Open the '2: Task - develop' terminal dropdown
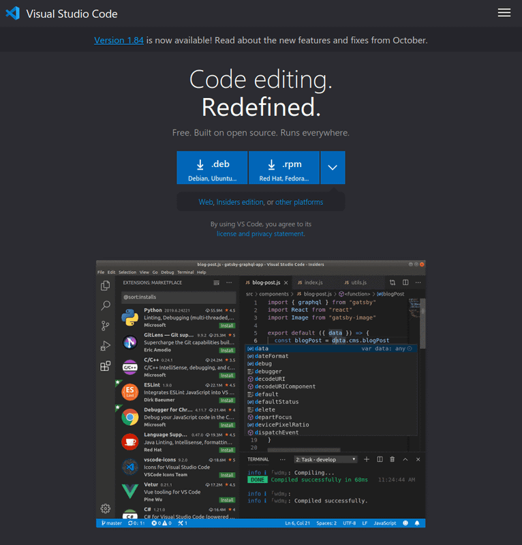 326,459
